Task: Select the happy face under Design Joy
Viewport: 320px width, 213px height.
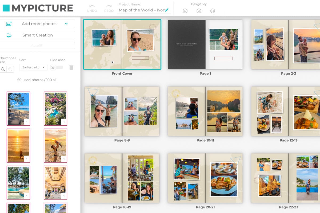Action: pyautogui.click(x=213, y=11)
